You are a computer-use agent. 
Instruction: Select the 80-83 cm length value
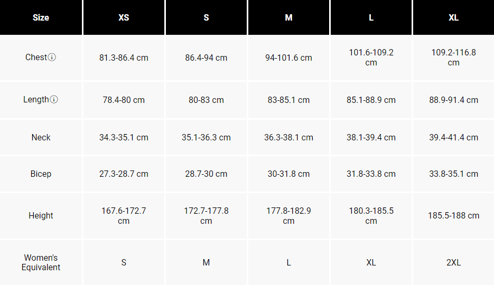point(207,100)
